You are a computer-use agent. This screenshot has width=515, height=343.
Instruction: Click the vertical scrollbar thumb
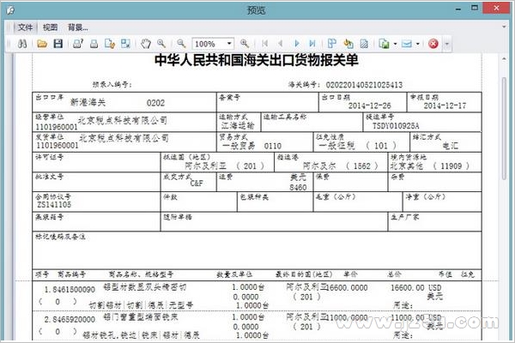click(x=504, y=128)
